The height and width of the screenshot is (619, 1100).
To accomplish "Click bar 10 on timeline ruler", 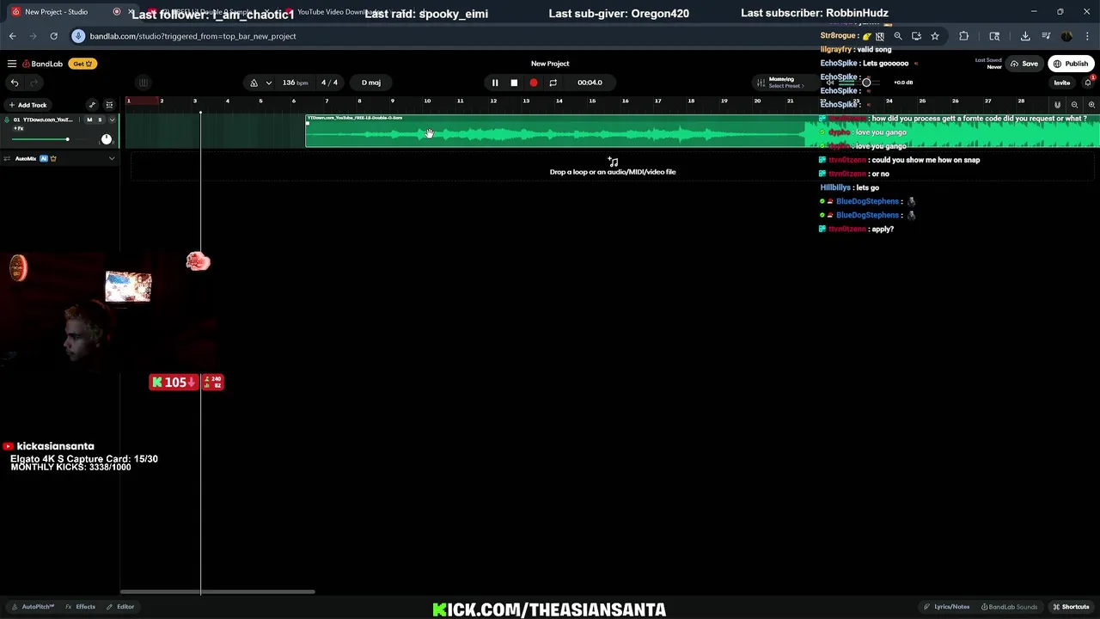I will [427, 101].
